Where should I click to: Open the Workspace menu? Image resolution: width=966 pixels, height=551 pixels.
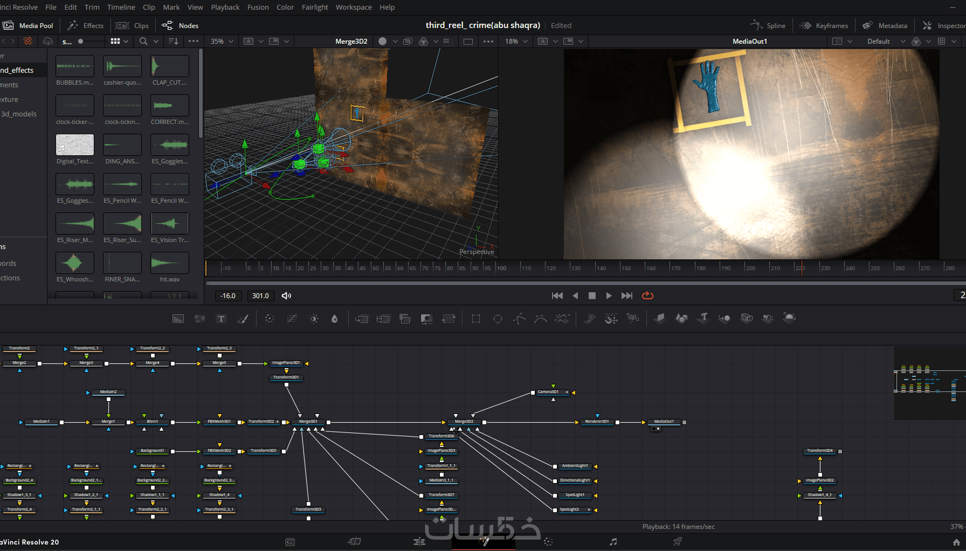(x=353, y=7)
